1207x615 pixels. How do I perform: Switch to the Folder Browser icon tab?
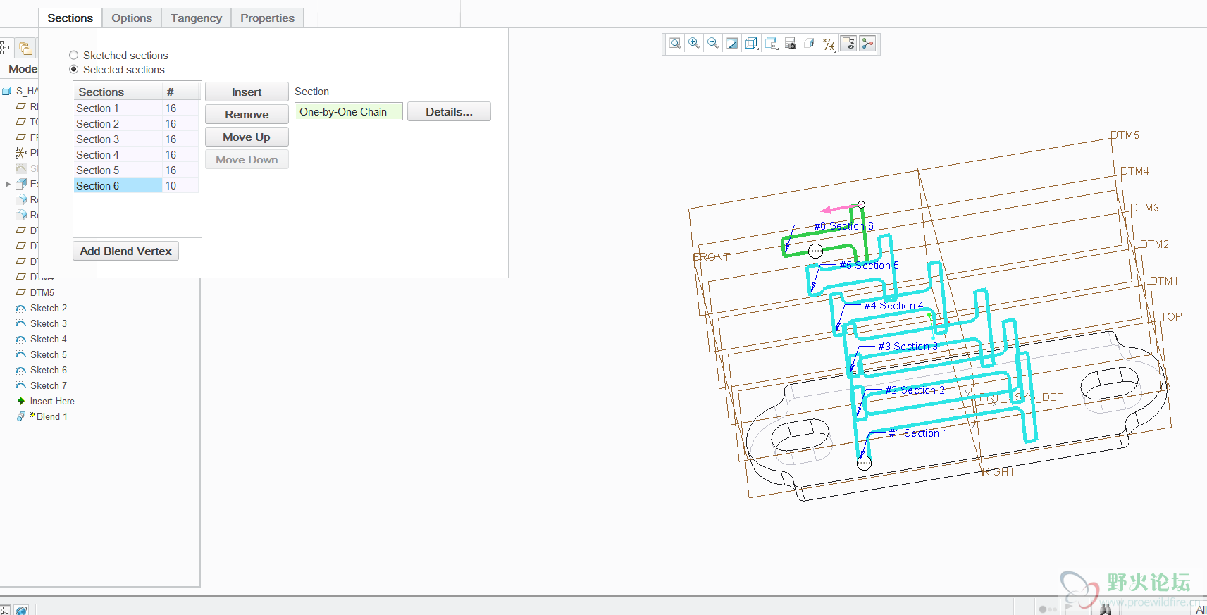click(x=25, y=48)
